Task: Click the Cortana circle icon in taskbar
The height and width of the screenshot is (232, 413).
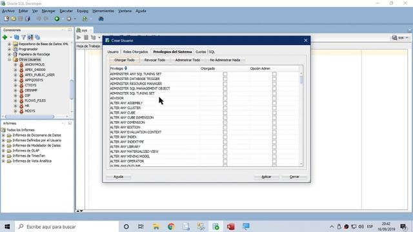Action: tap(126, 226)
